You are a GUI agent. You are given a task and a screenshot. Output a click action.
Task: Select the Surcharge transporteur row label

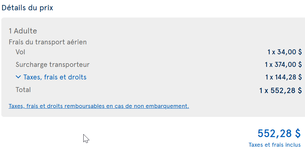pos(52,65)
